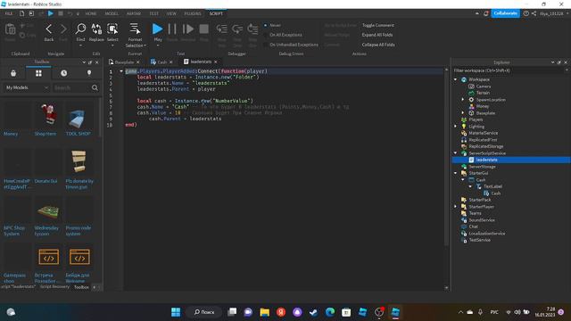Select ReplicatedStorage in Explorer

pos(485,146)
